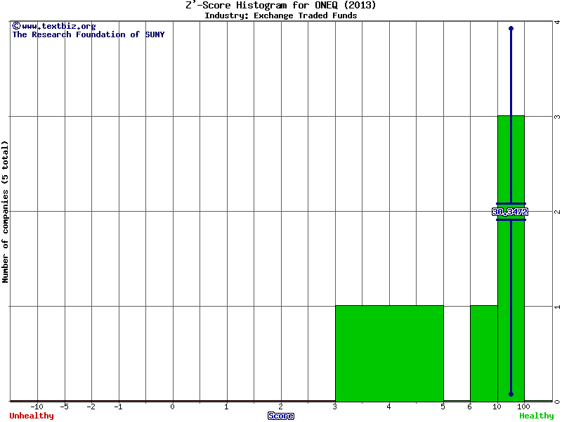
Task: Click the top dot of the blue marker line
Action: (x=511, y=28)
